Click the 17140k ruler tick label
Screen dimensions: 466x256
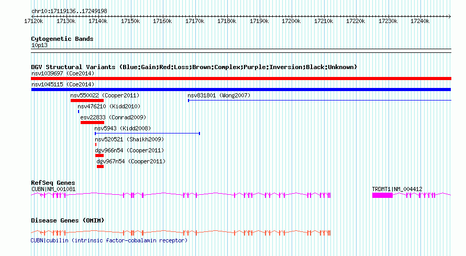tap(98, 21)
